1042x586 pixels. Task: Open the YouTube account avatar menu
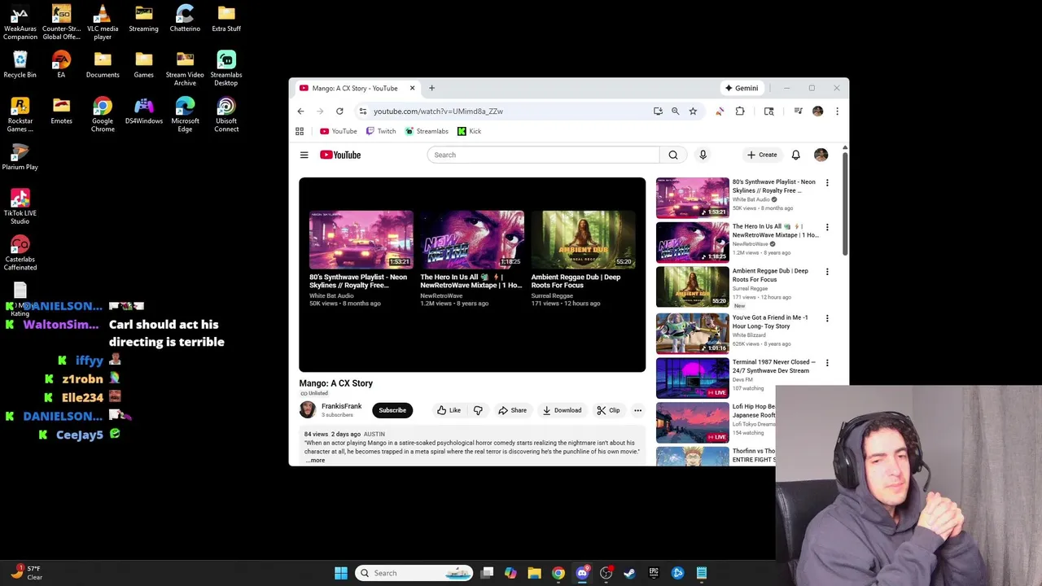(x=821, y=155)
